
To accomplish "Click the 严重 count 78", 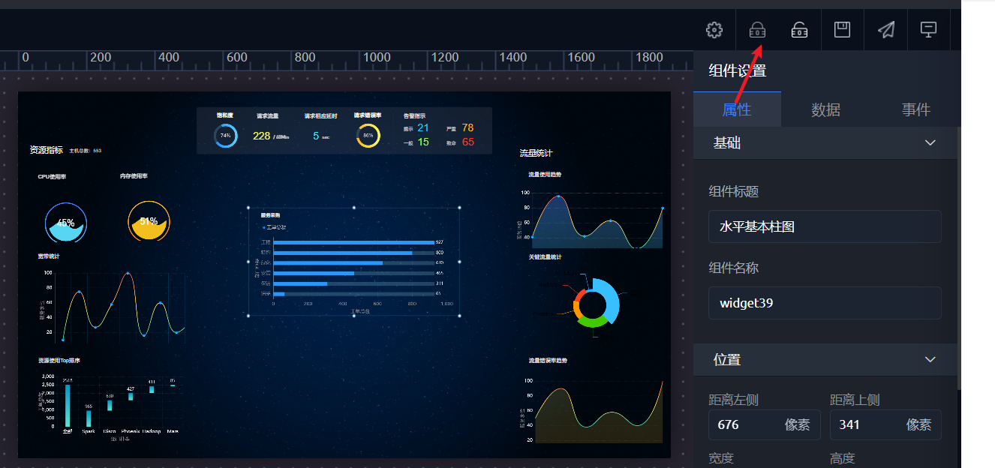I will pos(467,128).
